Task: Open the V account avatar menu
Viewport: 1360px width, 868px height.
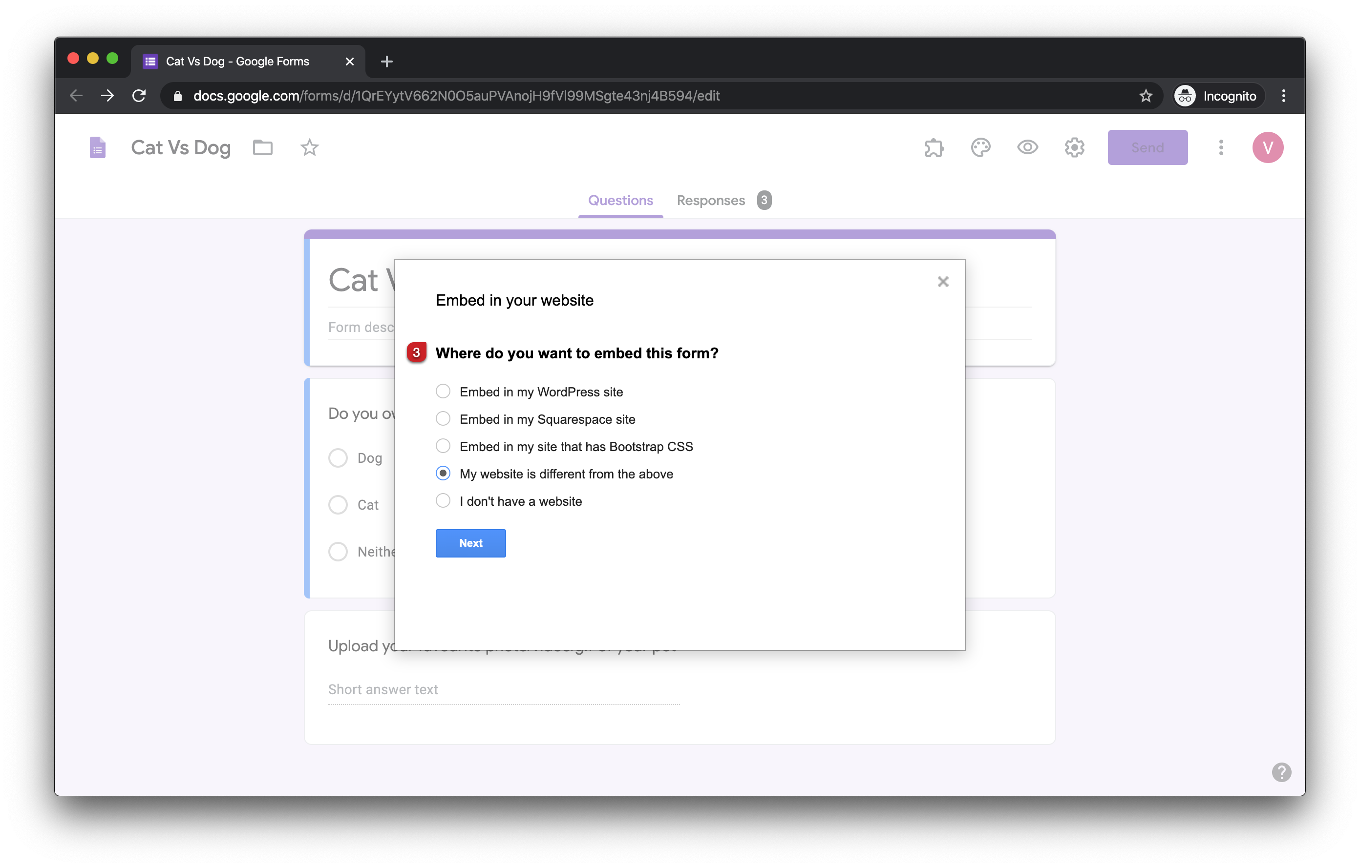Action: click(1267, 148)
